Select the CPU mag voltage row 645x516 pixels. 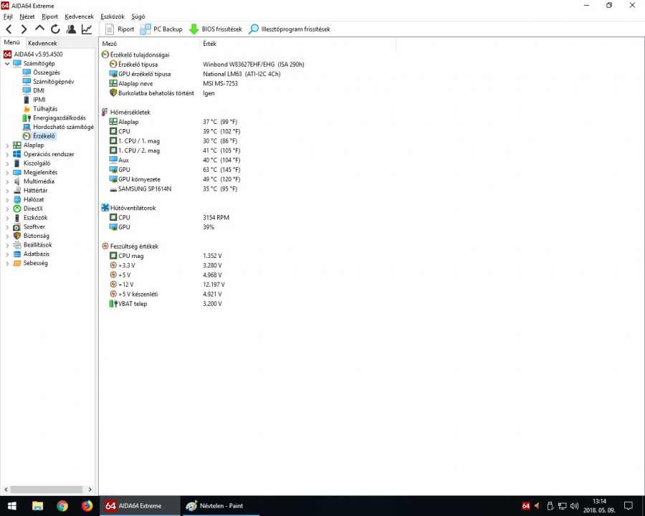pyautogui.click(x=166, y=256)
